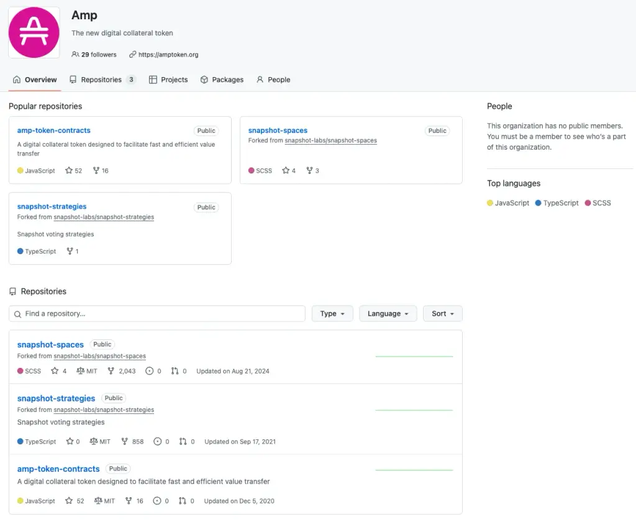Open snapshot-spaces in the repositories list
The image size is (636, 522).
[50, 345]
